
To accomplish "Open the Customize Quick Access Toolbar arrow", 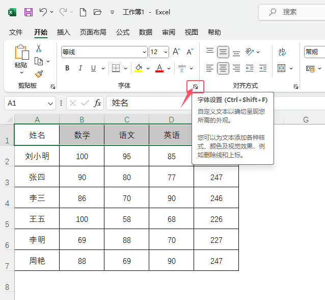I will 112,12.
